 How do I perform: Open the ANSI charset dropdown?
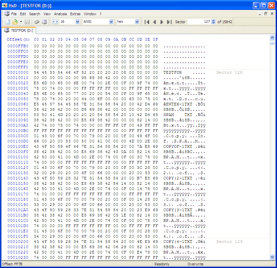(x=111, y=22)
